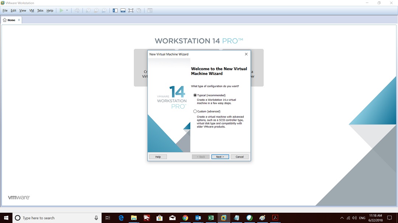Image resolution: width=398 pixels, height=223 pixels.
Task: Click the console view toolbar icon
Action: tap(150, 10)
